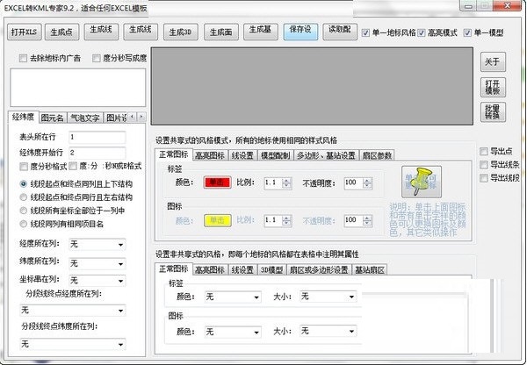This screenshot has width=527, height=365.
Task: Open 多边形、基站设置 tab
Action: click(x=327, y=155)
